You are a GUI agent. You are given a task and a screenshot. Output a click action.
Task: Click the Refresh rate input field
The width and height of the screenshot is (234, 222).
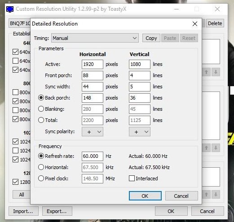click(x=93, y=156)
